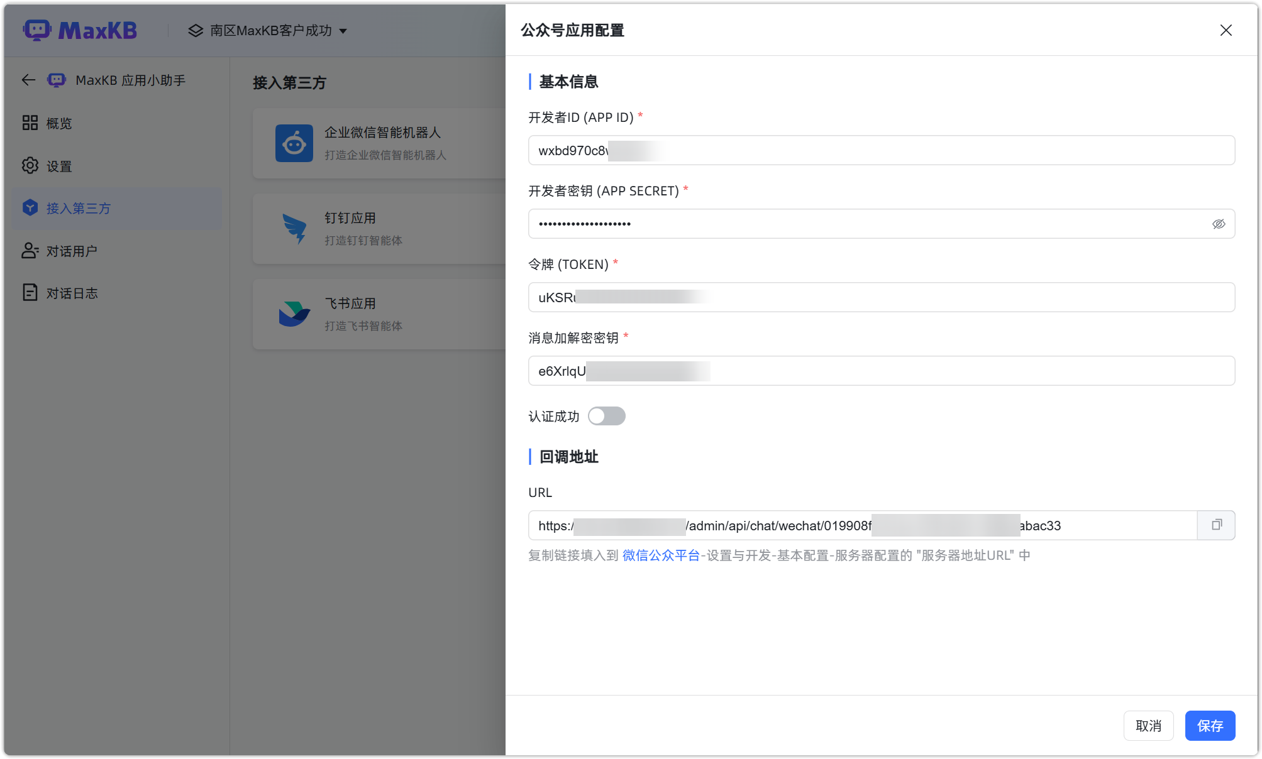Click the 令牌 TOKEN input field
This screenshot has width=1262, height=759.
pyautogui.click(x=880, y=297)
